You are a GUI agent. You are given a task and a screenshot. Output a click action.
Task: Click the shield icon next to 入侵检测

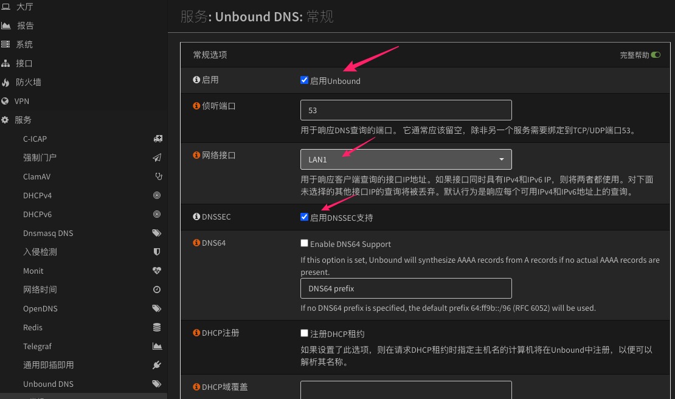click(x=157, y=252)
